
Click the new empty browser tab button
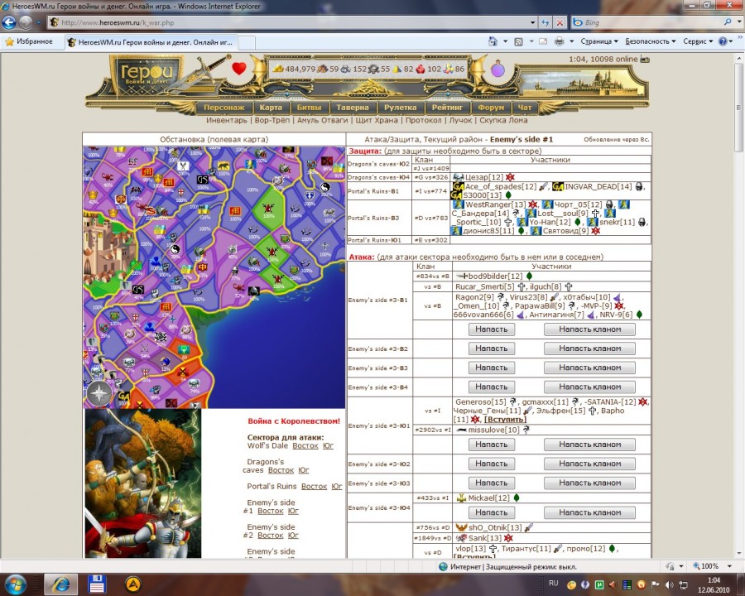(247, 42)
